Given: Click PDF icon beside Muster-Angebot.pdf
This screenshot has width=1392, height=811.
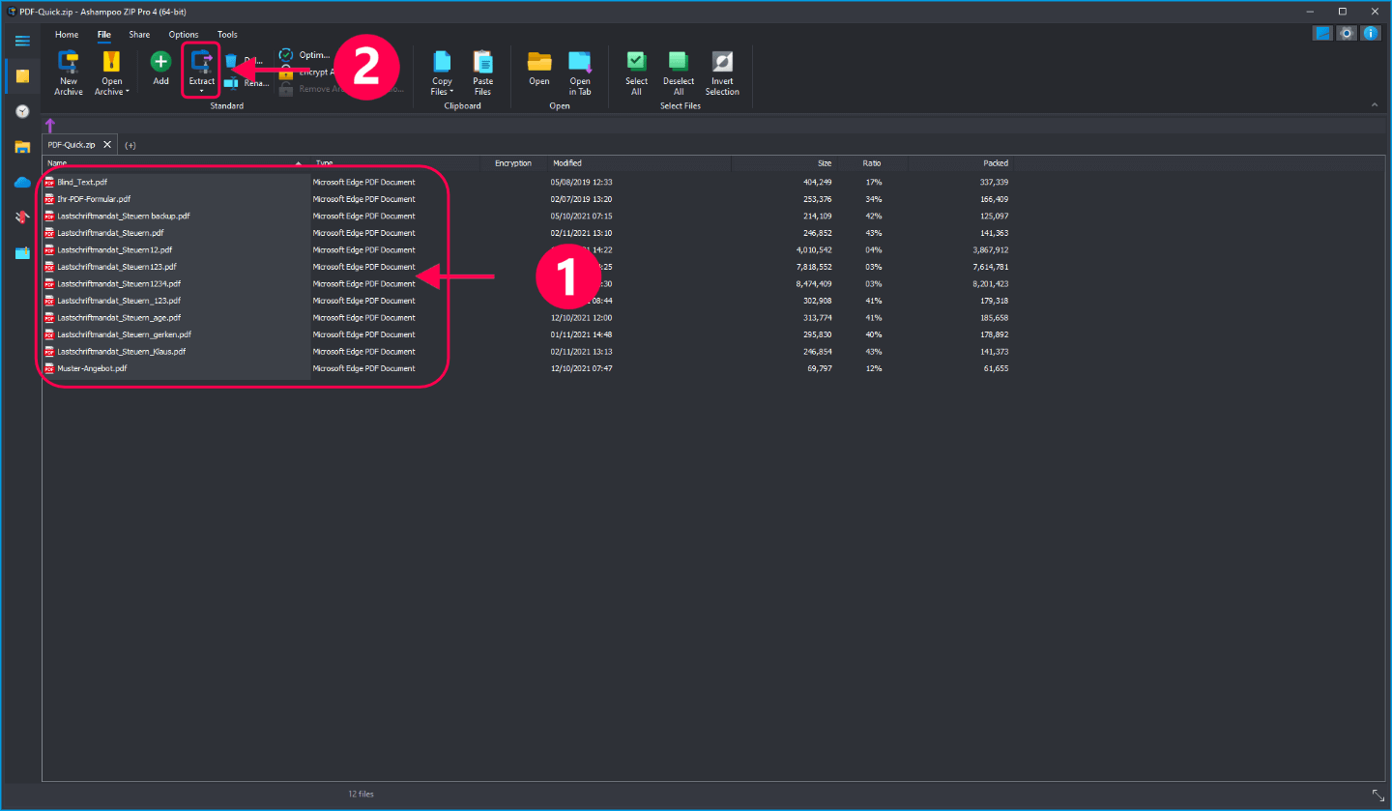Looking at the screenshot, I should (x=49, y=368).
